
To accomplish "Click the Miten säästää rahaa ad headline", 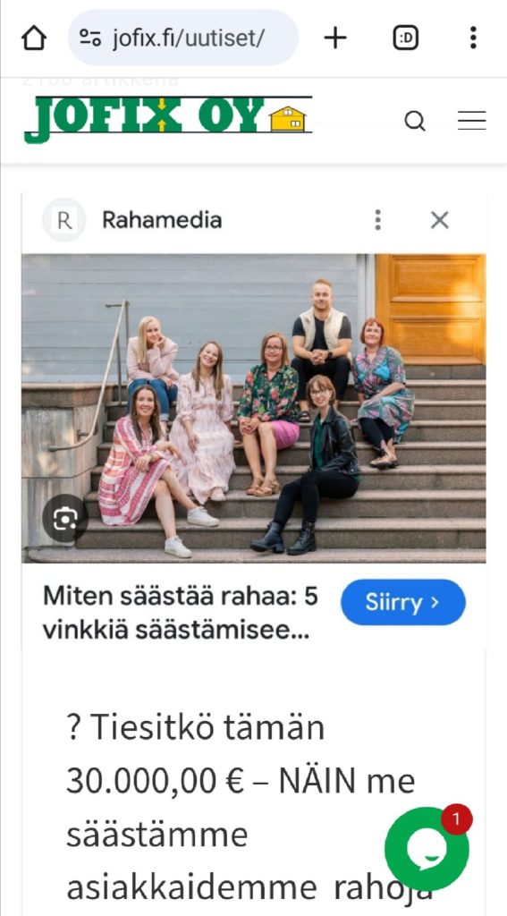I will point(181,614).
